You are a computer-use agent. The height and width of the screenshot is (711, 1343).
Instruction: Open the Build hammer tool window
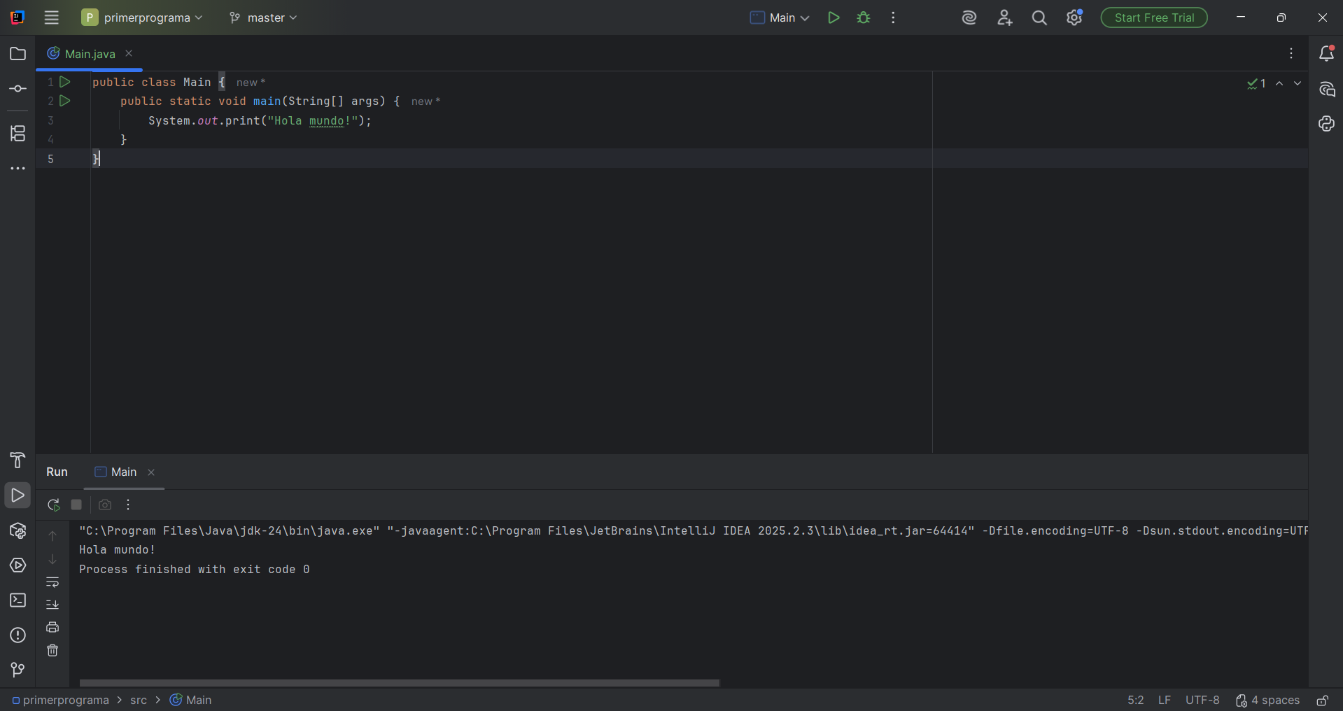coord(18,460)
